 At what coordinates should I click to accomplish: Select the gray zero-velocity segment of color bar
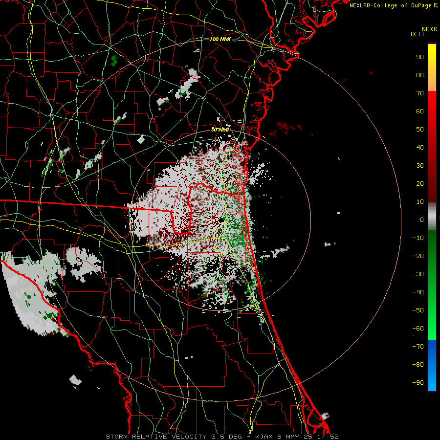pyautogui.click(x=432, y=217)
